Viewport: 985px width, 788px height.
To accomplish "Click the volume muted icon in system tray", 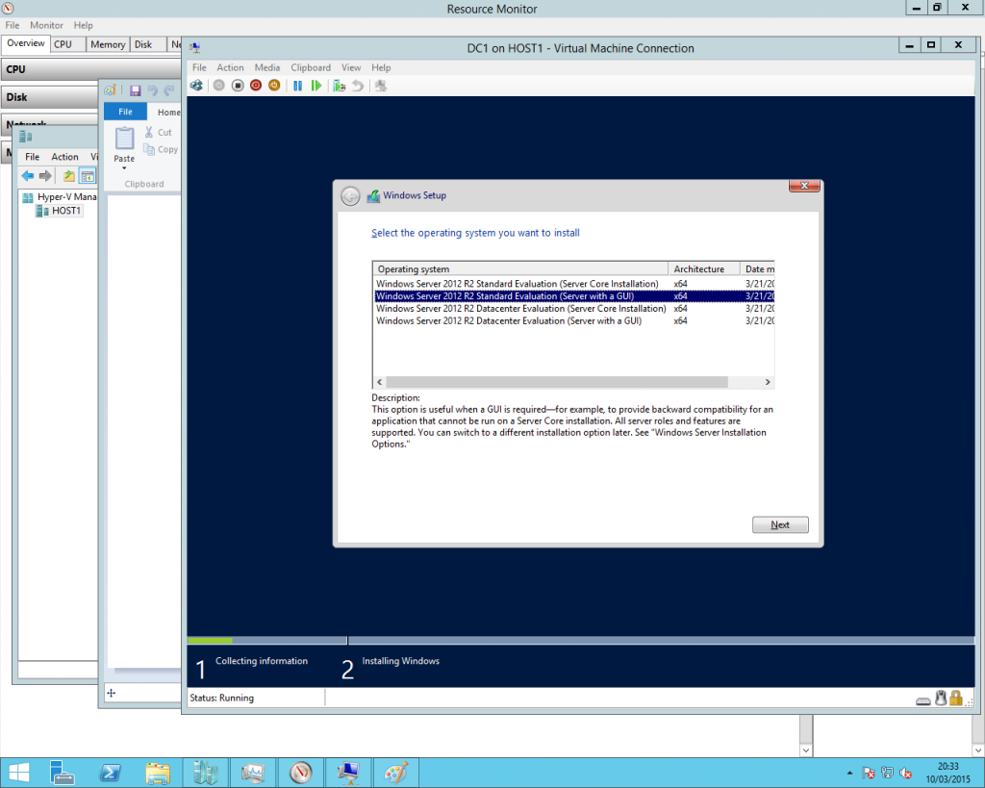I will [905, 773].
